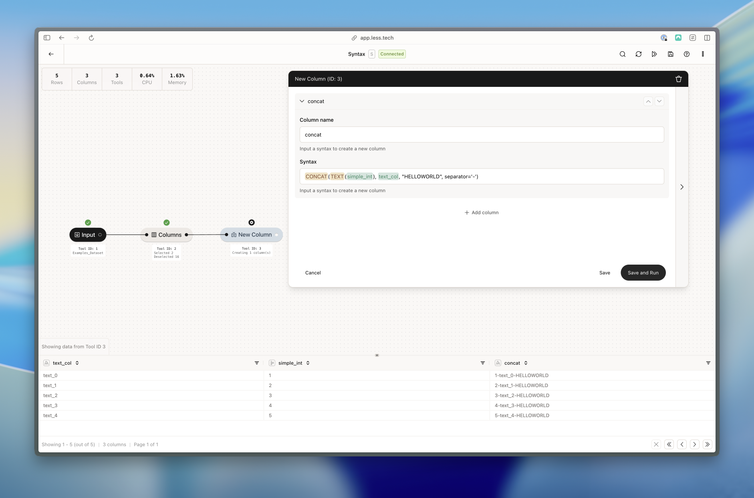Jump to first page
The height and width of the screenshot is (498, 754).
tap(669, 444)
